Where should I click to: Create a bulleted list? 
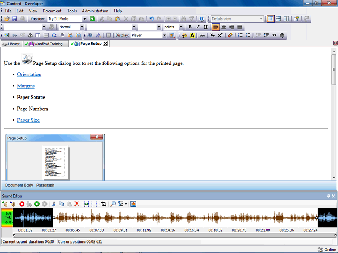coord(248,35)
